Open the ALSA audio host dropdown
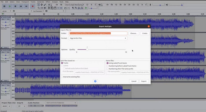 6,11
